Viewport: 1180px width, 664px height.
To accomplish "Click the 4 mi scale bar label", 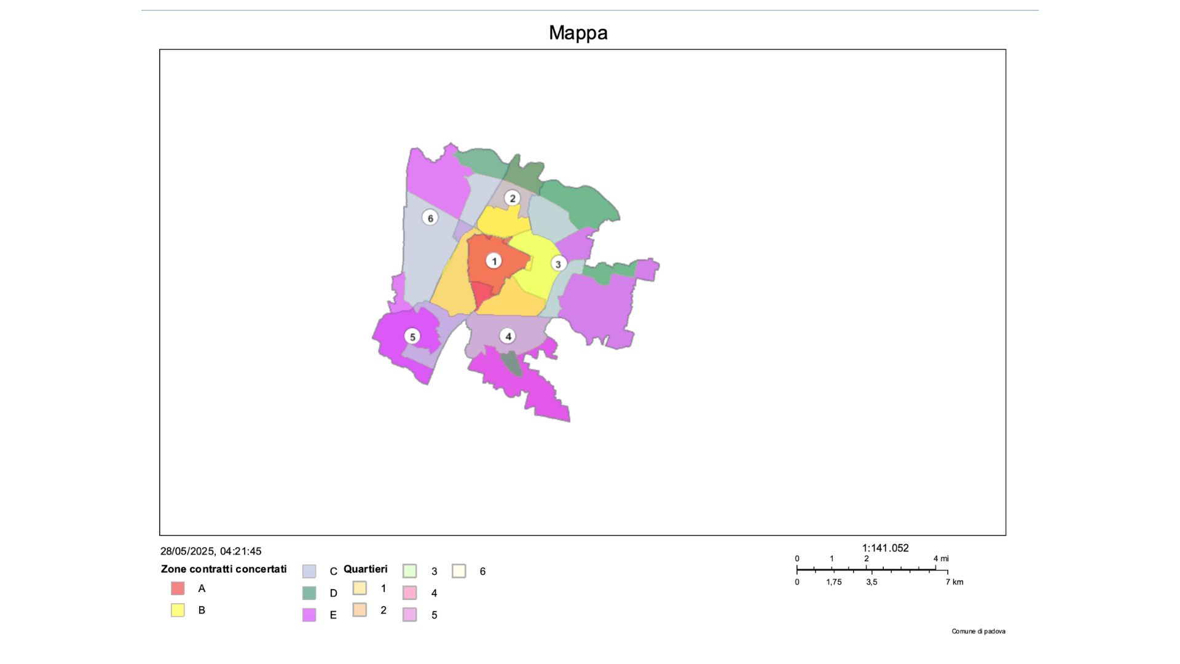I will coord(941,559).
